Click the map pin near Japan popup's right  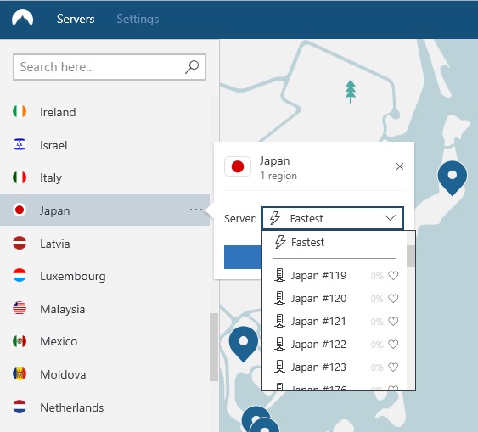[453, 178]
